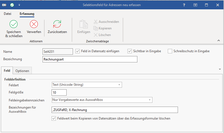Enable Schreibschutz in Eingabe checkbox
224x133 pixels.
coord(170,51)
